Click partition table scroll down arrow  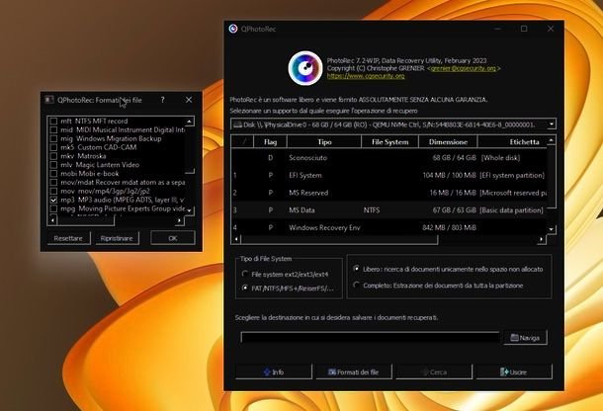coord(551,229)
